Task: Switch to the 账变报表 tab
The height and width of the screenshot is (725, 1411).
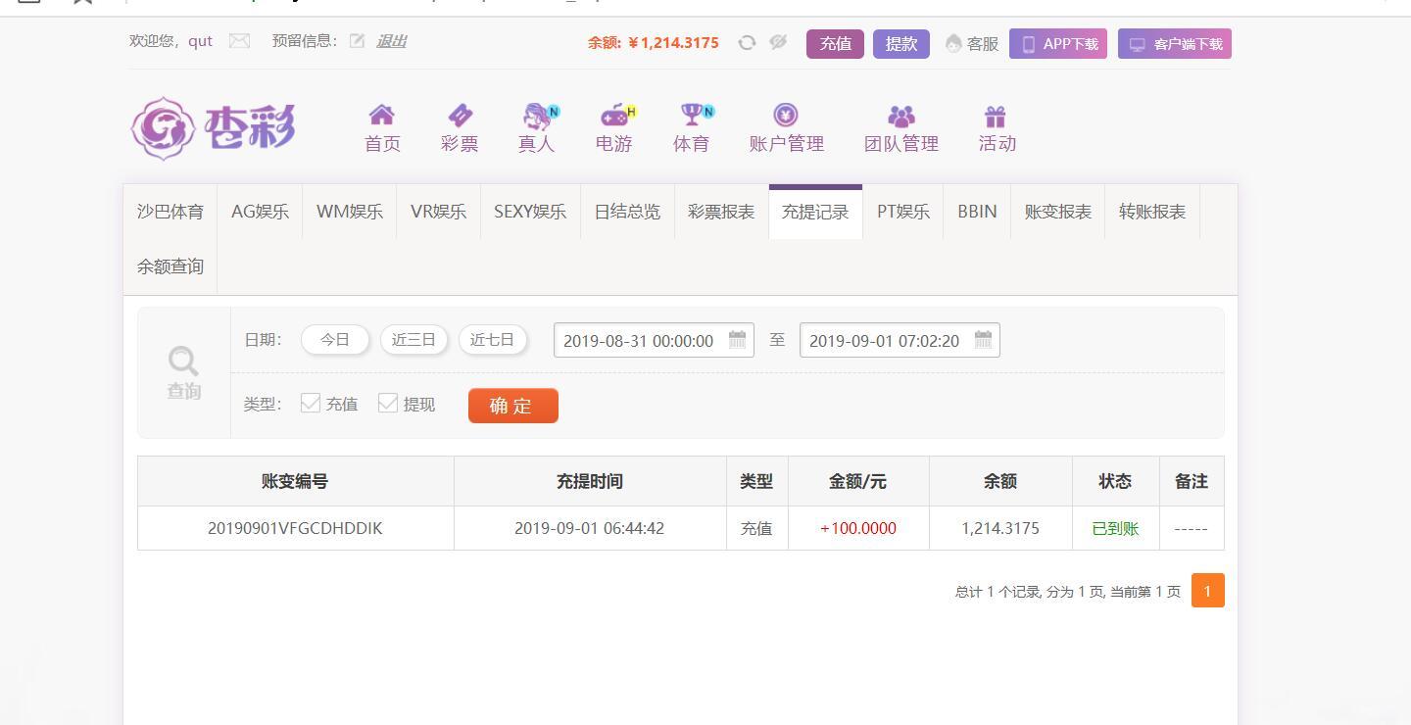Action: tap(1058, 212)
